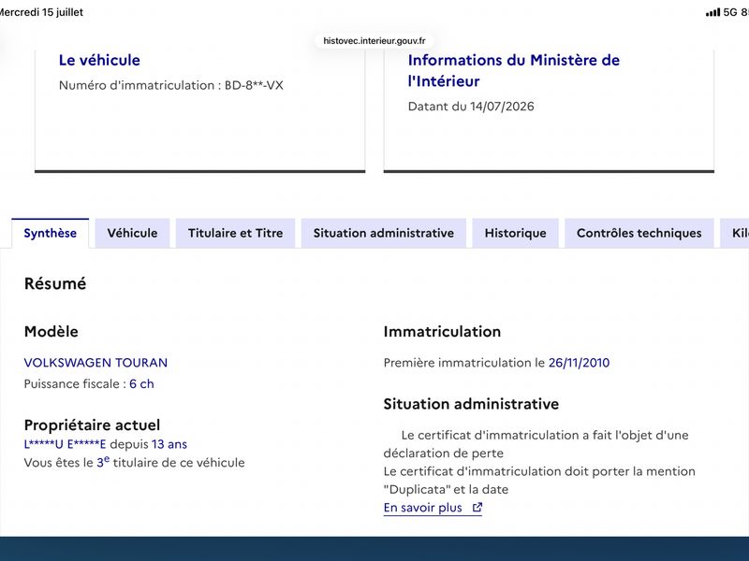Click the Résumé section heading
Screen dimensions: 749x561
[x=55, y=284]
